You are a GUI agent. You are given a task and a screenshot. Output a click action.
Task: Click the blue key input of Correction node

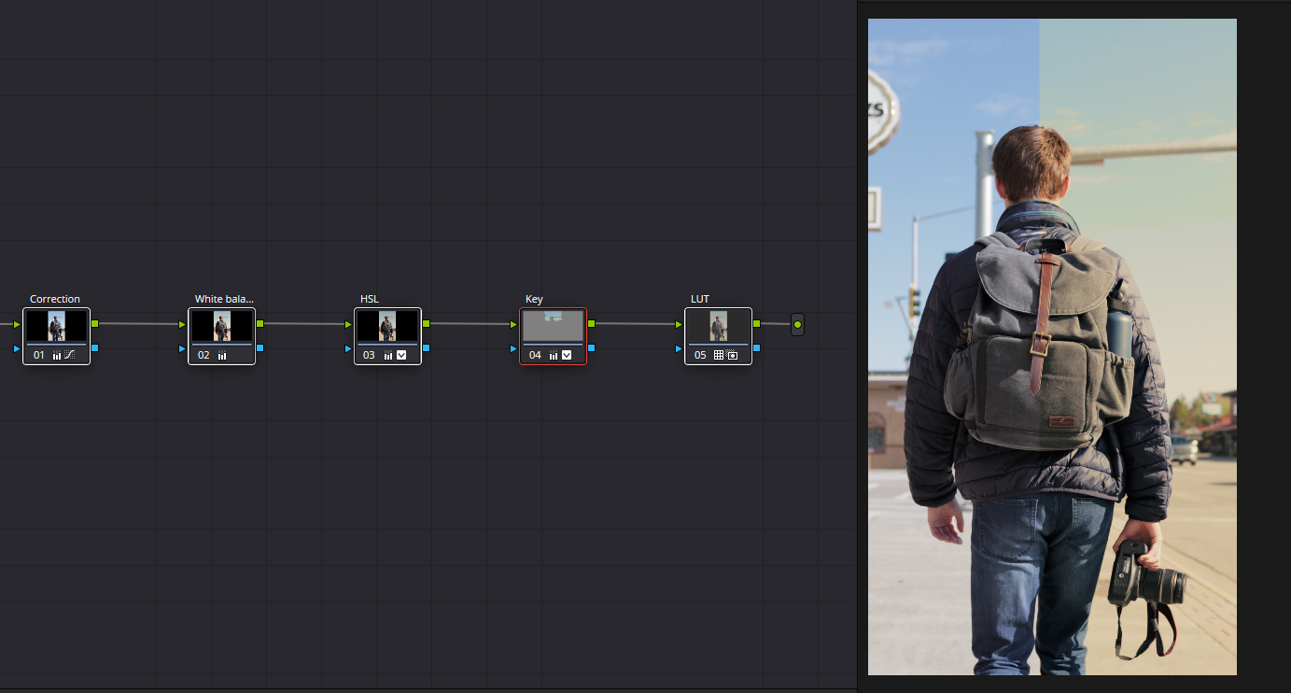tap(17, 348)
